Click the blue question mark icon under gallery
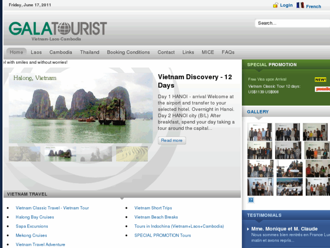Viewport: 330px width, 248px height. point(251,200)
